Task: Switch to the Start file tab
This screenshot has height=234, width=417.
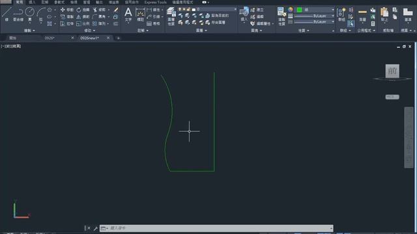Action: click(12, 38)
